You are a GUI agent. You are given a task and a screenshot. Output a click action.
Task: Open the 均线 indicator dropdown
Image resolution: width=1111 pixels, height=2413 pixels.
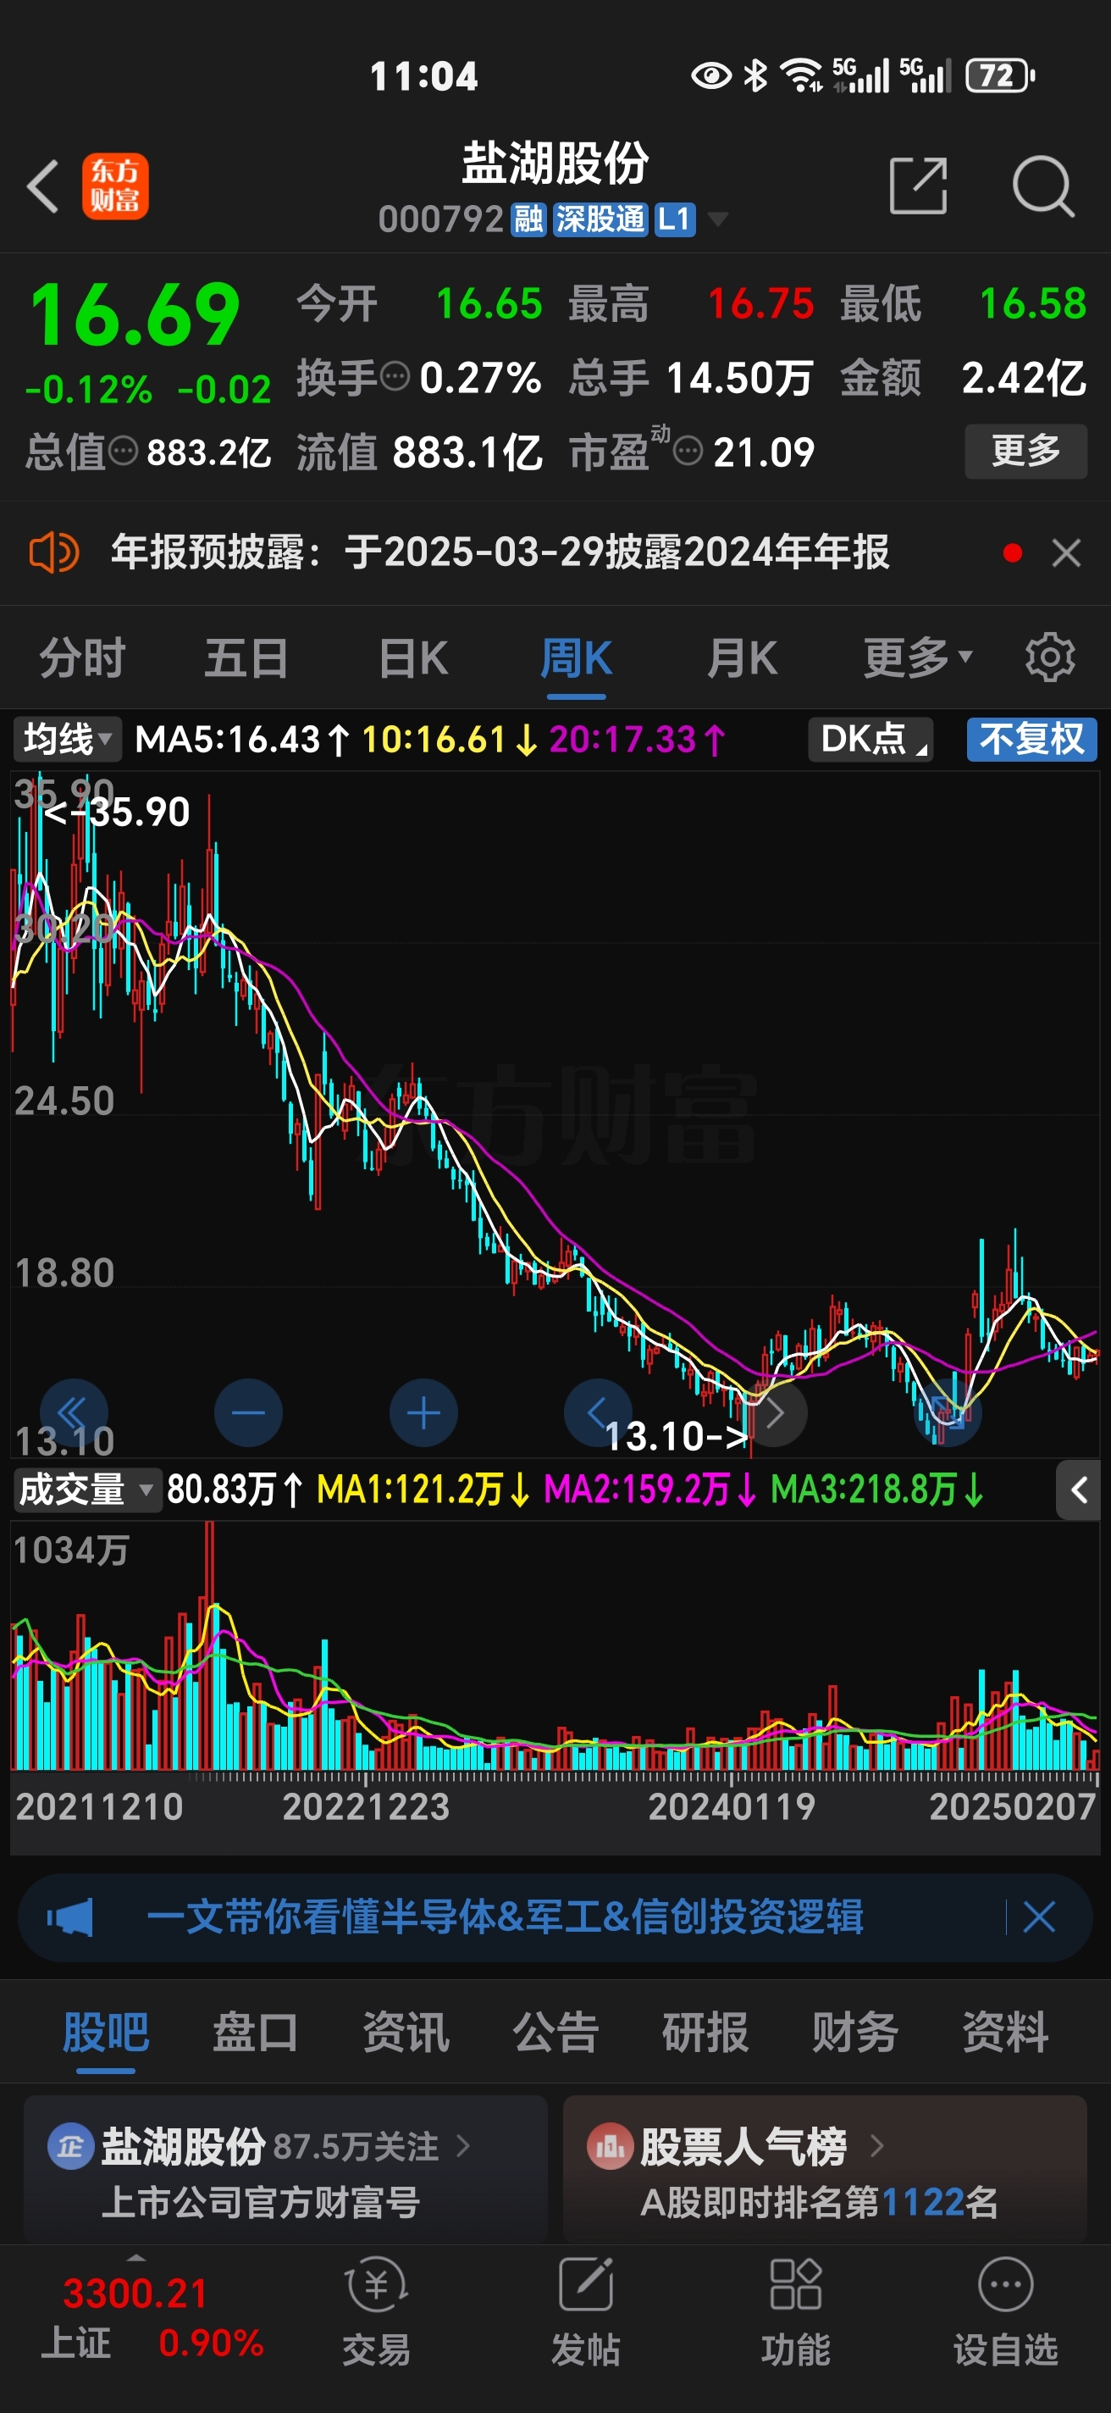coord(68,739)
